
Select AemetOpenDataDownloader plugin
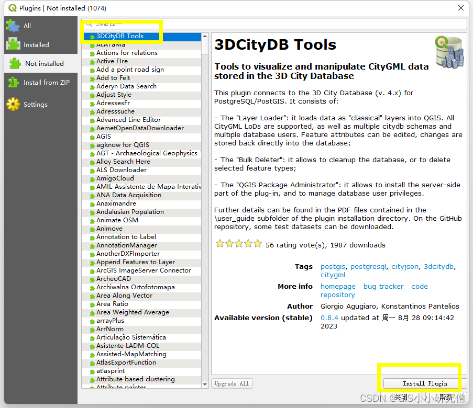[x=141, y=128]
